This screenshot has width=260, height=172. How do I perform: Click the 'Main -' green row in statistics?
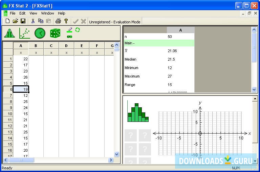pyautogui.click(x=159, y=43)
